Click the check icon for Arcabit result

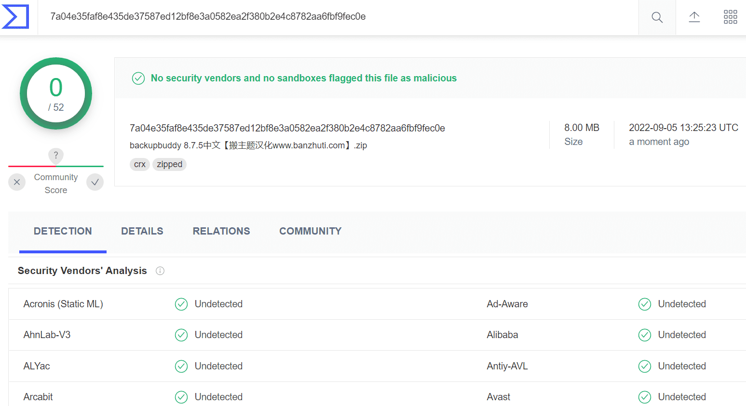tap(181, 397)
